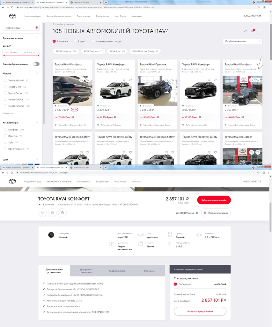This screenshot has width=272, height=327.
Task: Click Мир Toyota menu in bottom window
Action: [x=120, y=182]
